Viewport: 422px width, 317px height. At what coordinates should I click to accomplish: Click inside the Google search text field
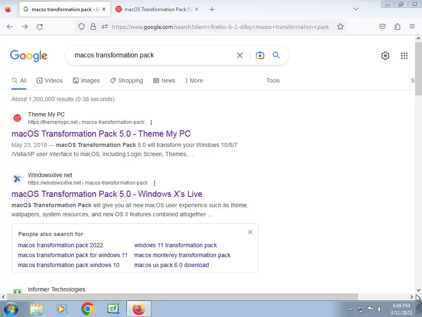pos(152,55)
